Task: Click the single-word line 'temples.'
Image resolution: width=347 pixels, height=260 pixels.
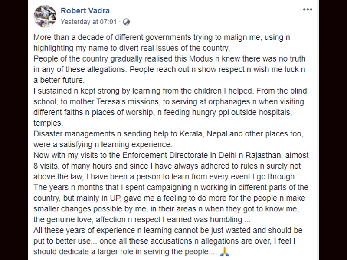Action: (x=48, y=123)
